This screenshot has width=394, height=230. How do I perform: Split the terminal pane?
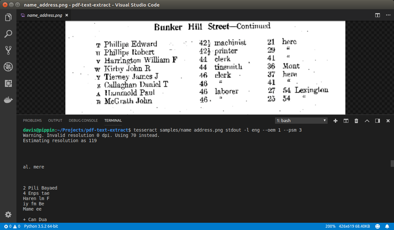346,121
